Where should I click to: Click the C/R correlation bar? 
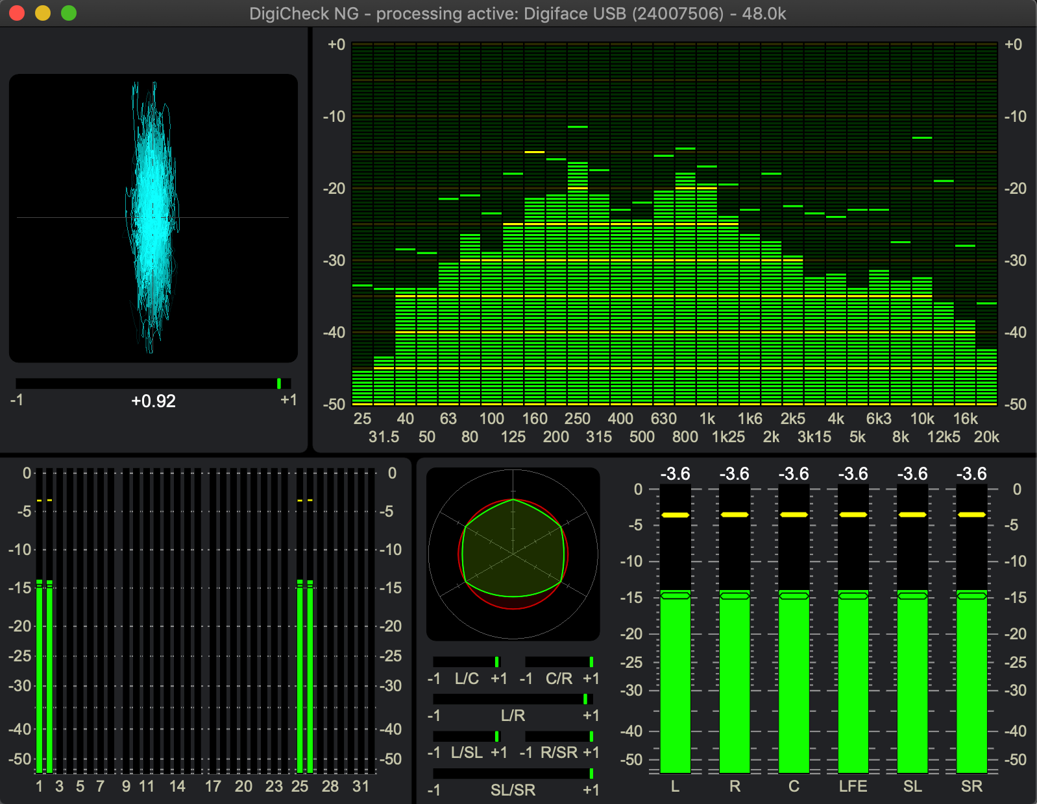[x=559, y=662]
